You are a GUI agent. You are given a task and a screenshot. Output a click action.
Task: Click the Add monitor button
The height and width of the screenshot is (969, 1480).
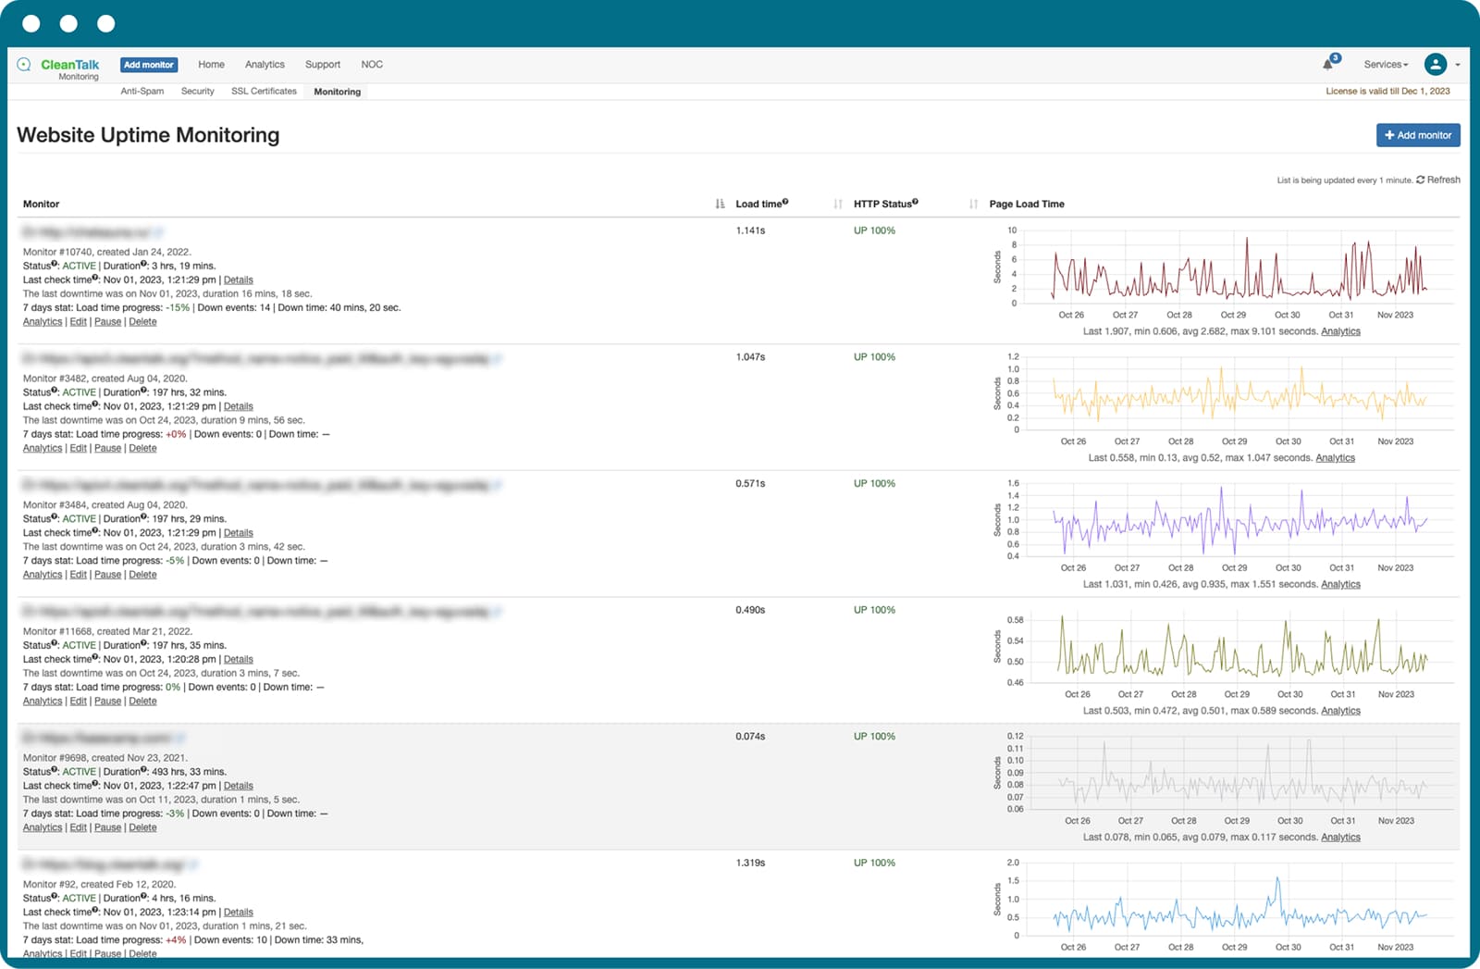pyautogui.click(x=1418, y=135)
